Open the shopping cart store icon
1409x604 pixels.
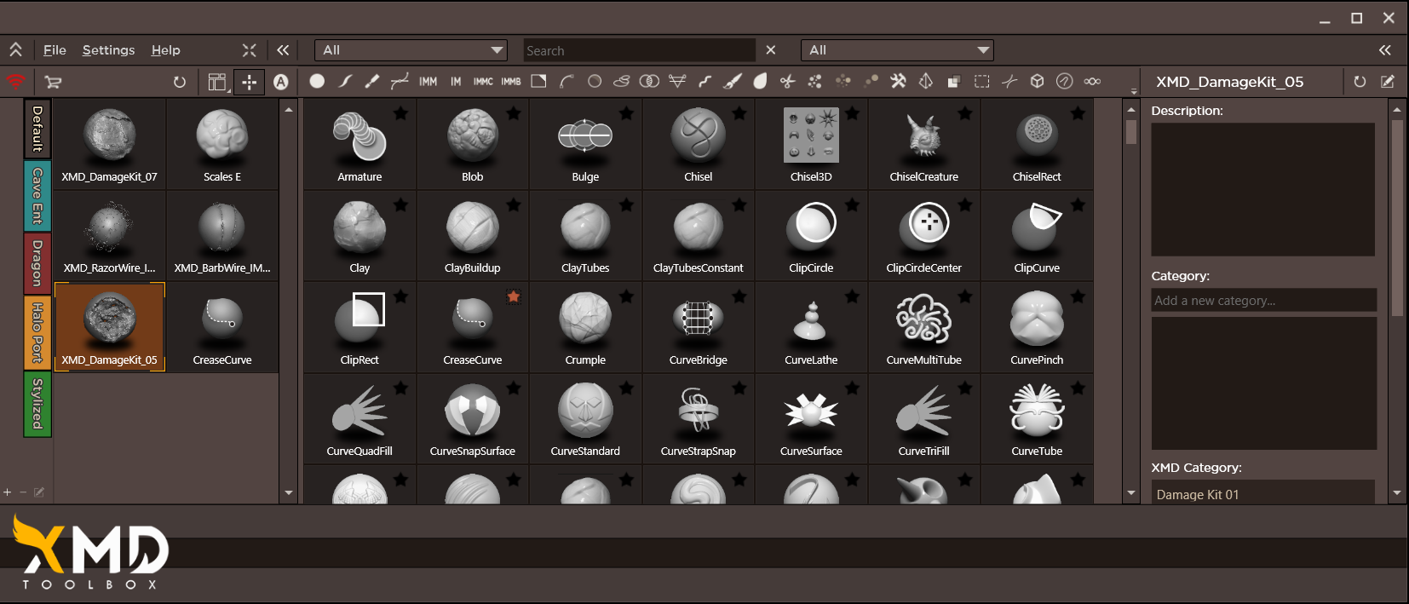click(53, 82)
